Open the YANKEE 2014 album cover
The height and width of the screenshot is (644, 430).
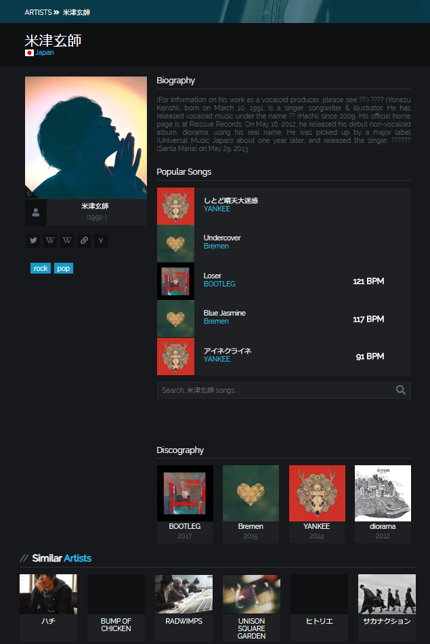317,493
